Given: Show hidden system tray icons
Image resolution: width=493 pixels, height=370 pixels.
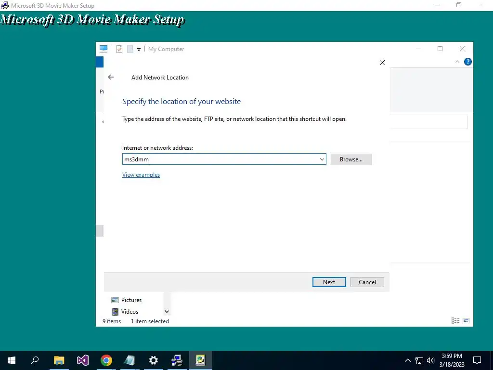Looking at the screenshot, I should point(407,360).
